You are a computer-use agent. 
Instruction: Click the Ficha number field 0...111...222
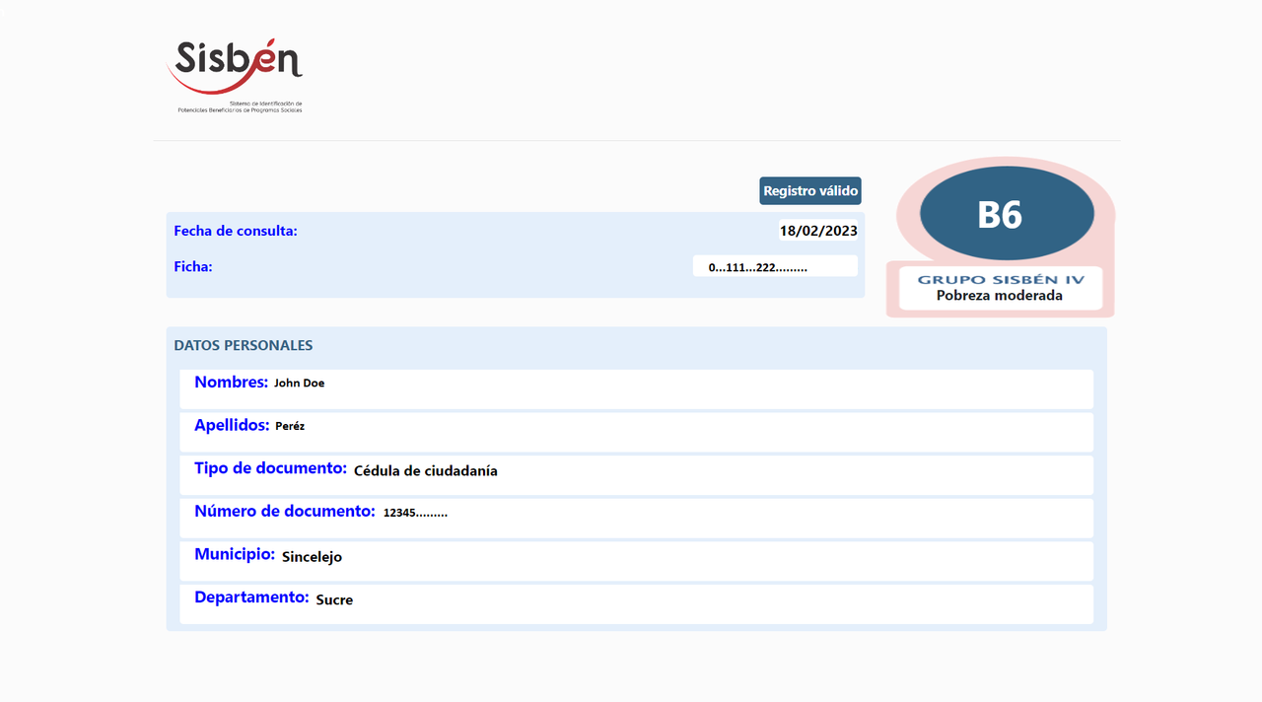point(775,266)
